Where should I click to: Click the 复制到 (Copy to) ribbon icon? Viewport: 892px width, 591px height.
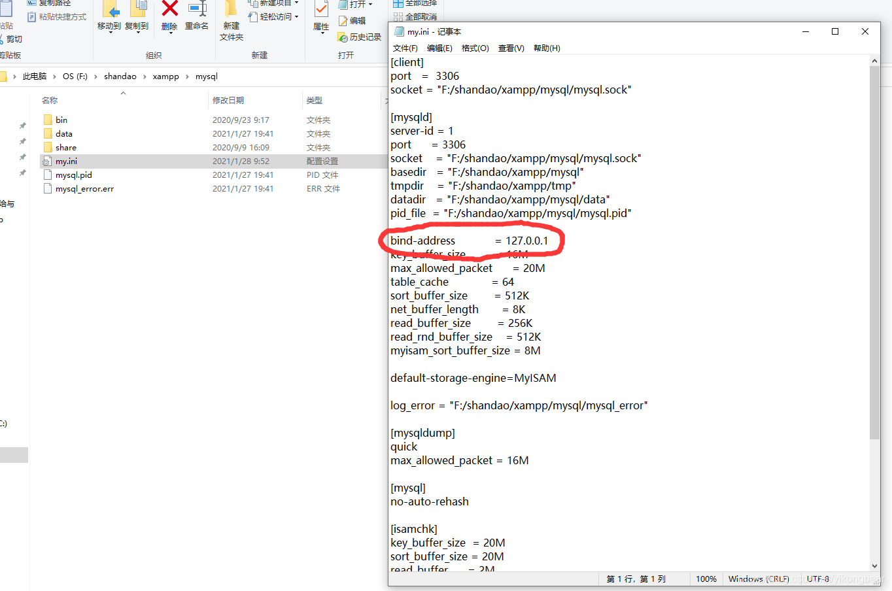pos(137,16)
